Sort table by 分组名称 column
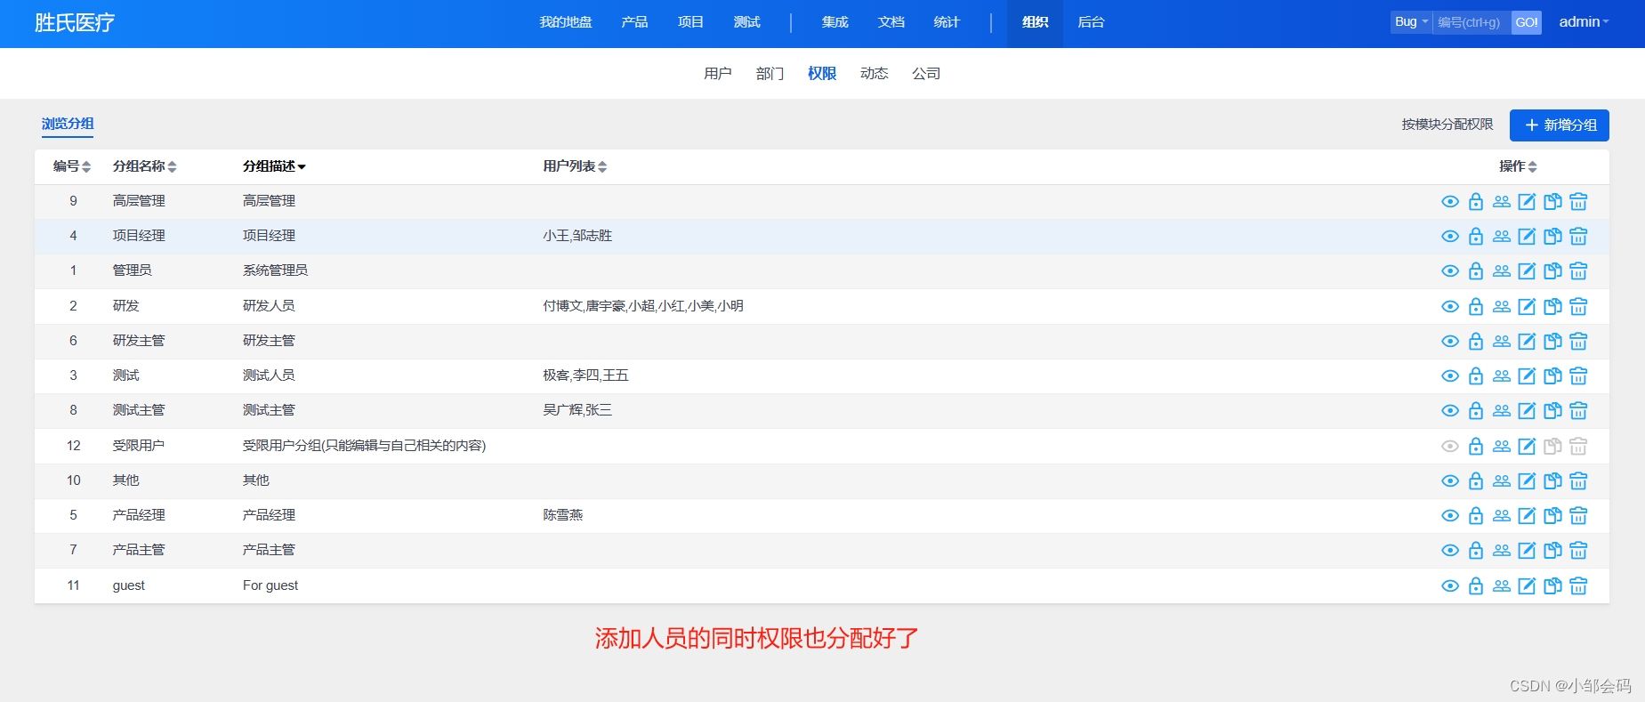This screenshot has width=1645, height=702. [x=145, y=166]
